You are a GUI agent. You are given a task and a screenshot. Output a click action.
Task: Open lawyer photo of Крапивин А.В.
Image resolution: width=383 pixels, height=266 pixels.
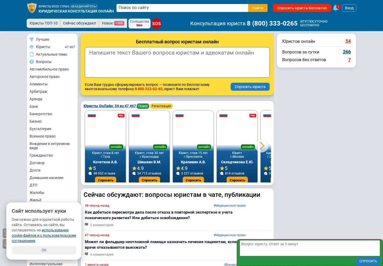click(193, 130)
